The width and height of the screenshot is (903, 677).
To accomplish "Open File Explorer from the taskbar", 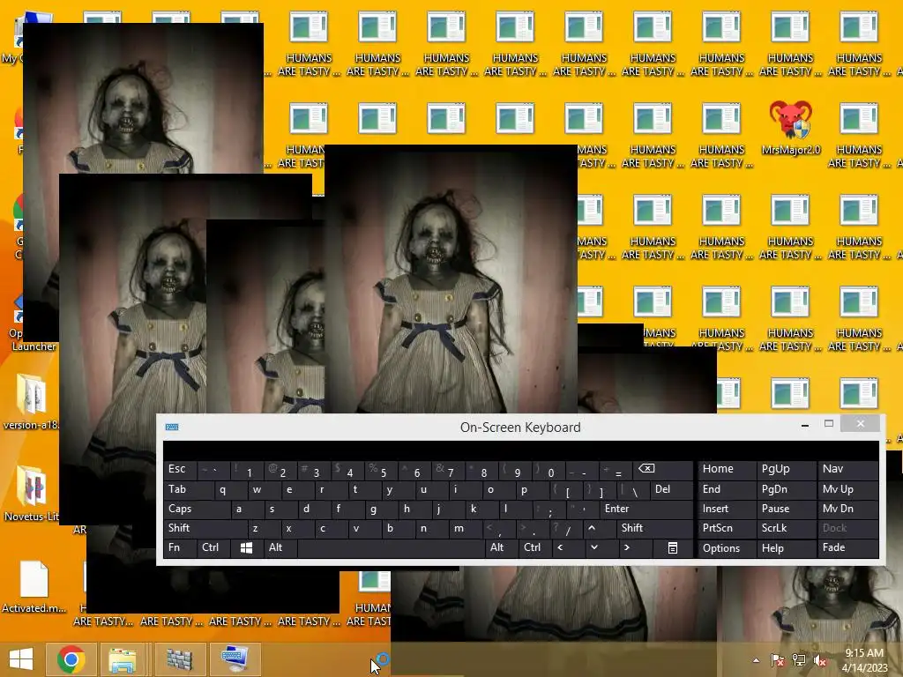I will (123, 659).
